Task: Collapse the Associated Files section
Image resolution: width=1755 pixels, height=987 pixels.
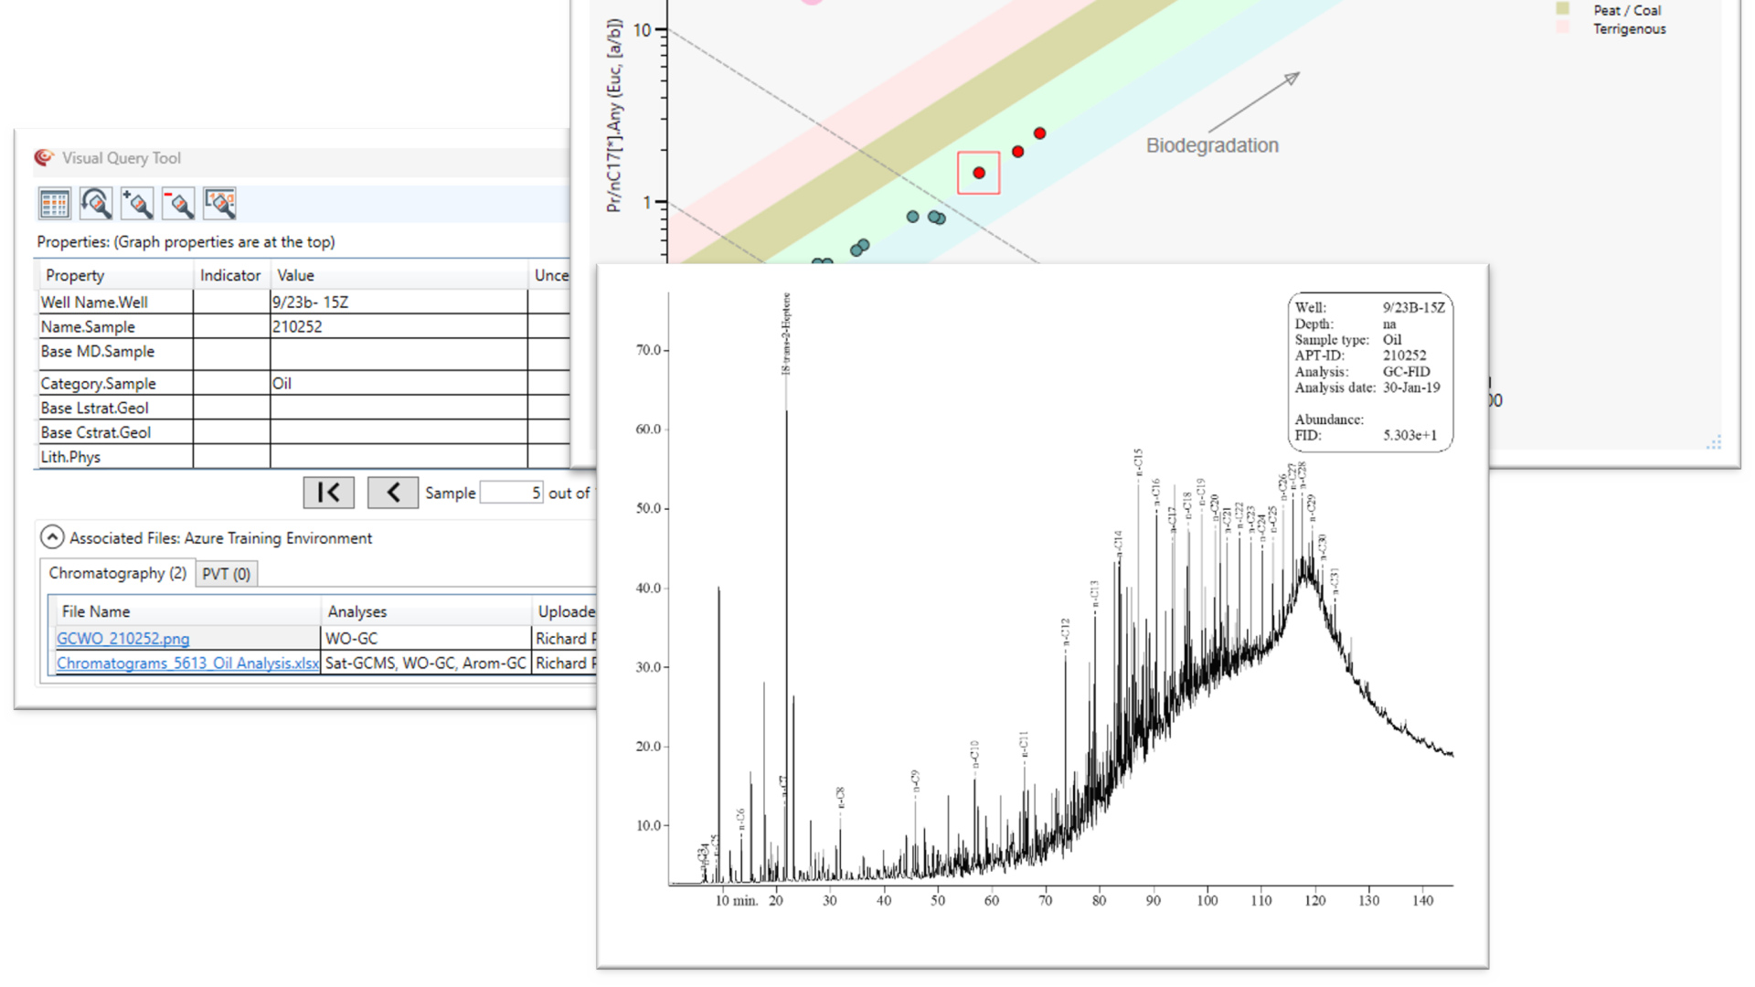Action: [x=52, y=537]
